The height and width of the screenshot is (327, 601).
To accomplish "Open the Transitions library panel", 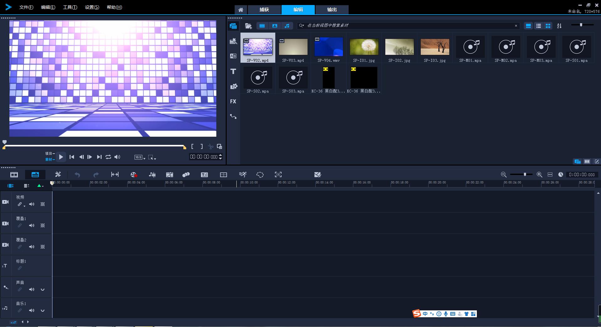I will (233, 56).
